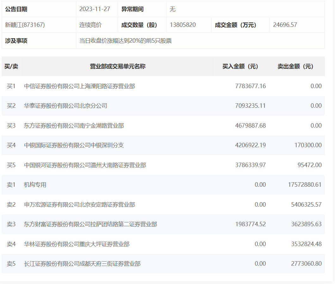
Task: Click the 涉及事项 label
Action: 16,40
